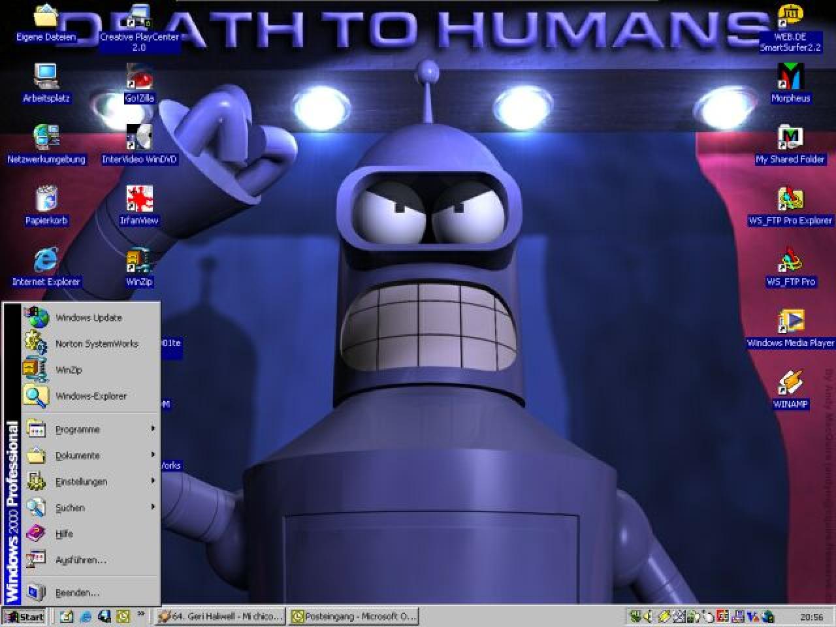Expand the Suchen submenu

tap(91, 507)
